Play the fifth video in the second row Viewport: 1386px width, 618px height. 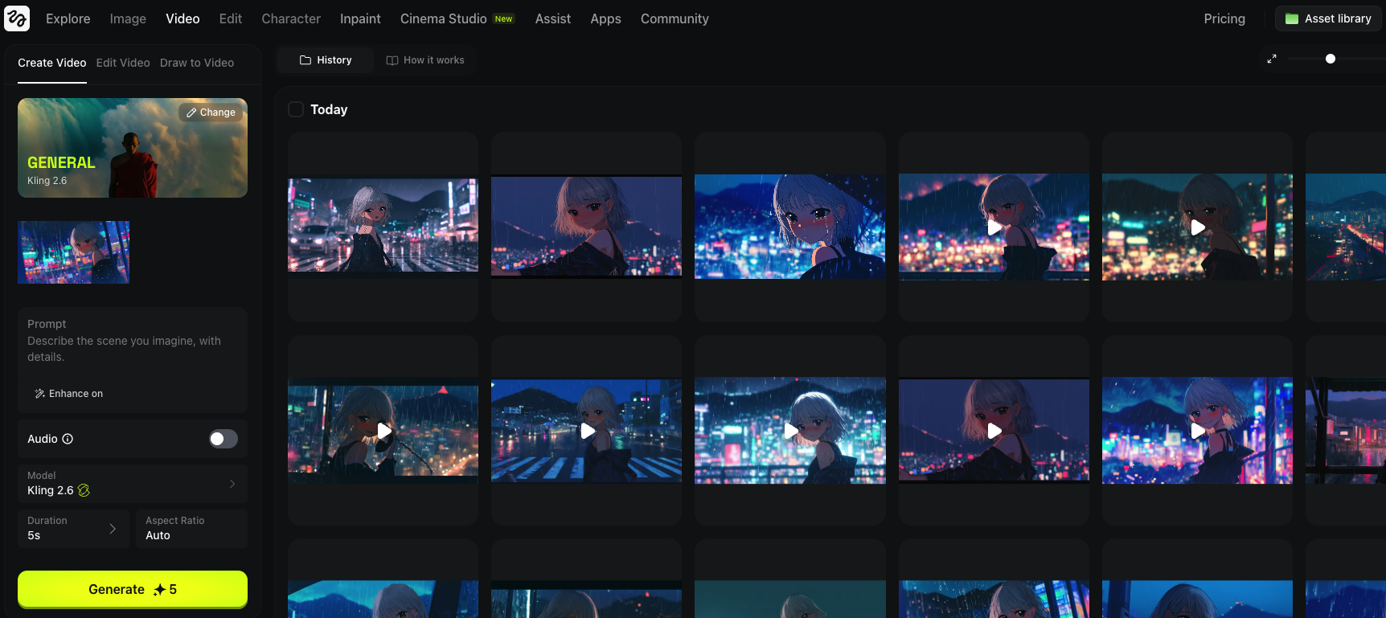click(1197, 431)
